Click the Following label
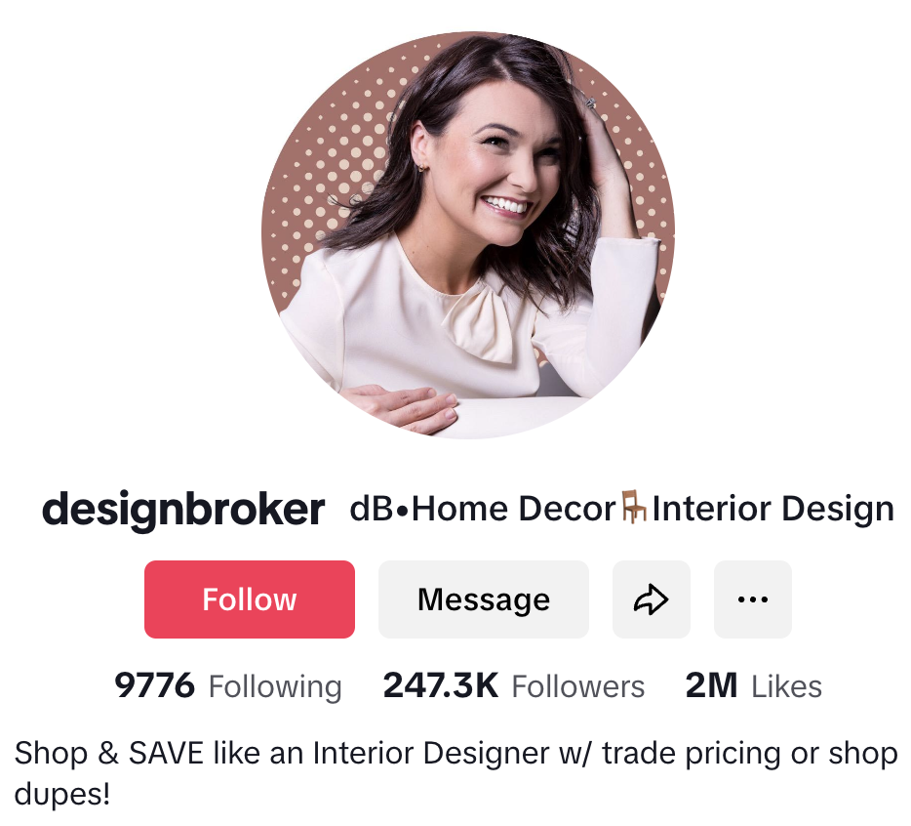Screen dimensions: 911x826 click(x=275, y=686)
